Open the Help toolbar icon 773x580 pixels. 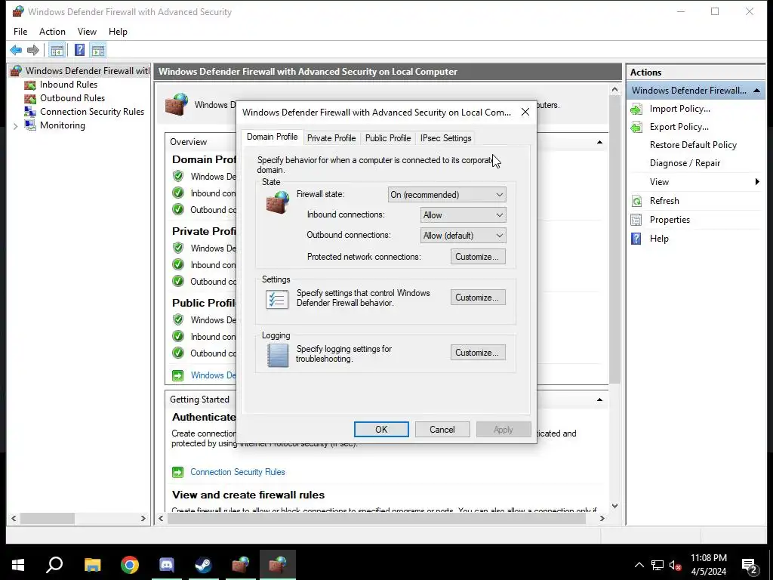[x=79, y=51]
